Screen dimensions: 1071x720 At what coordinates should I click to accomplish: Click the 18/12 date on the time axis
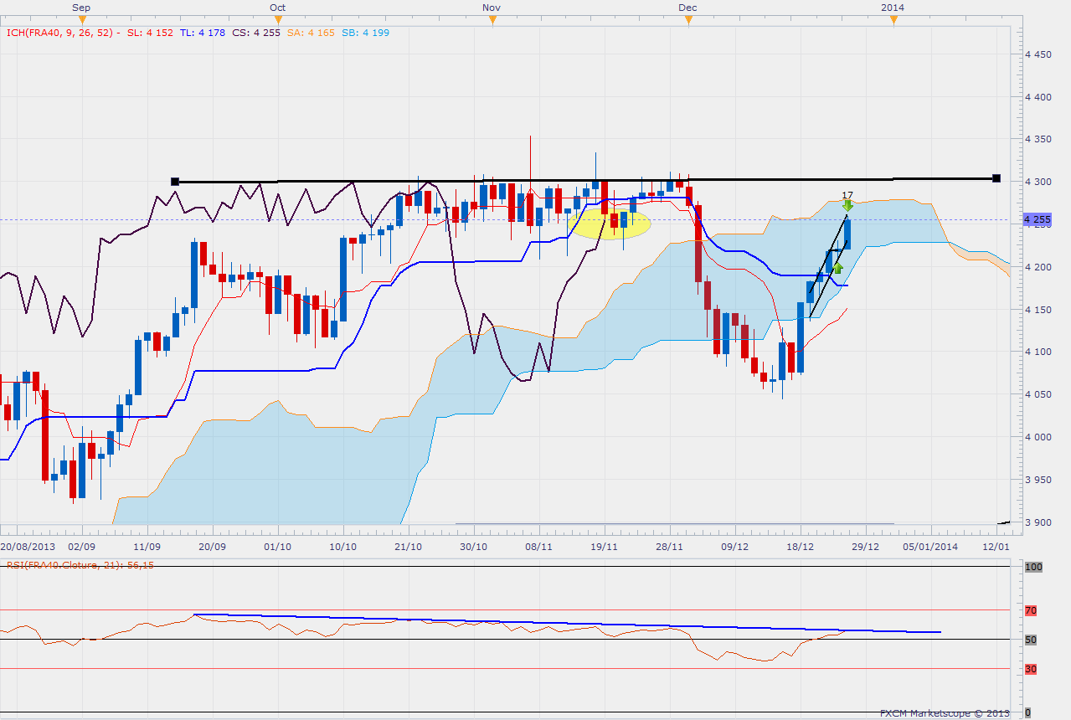pyautogui.click(x=801, y=547)
